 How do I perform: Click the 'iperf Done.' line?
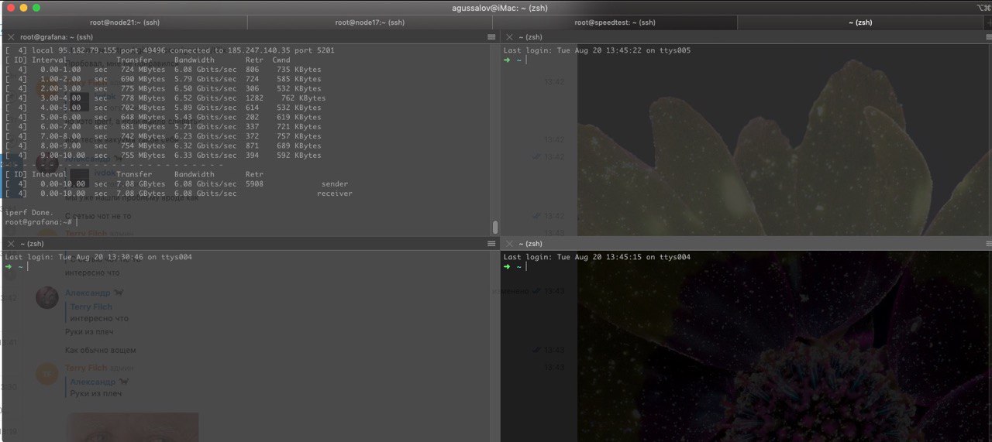point(29,212)
